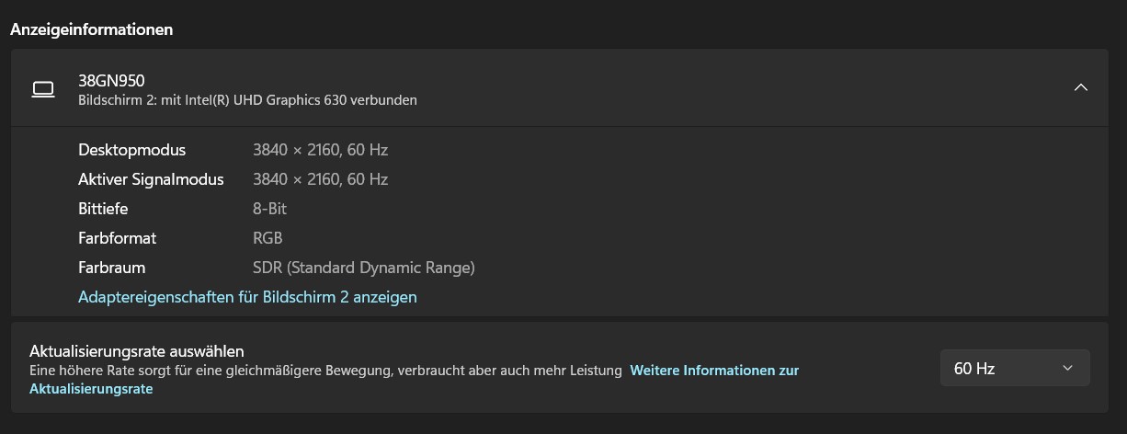
Task: Click the Aktiver Signalmodus label
Action: 151,179
